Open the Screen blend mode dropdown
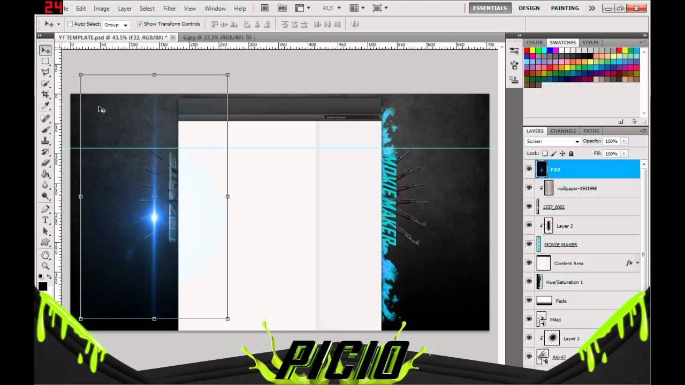 pyautogui.click(x=553, y=142)
